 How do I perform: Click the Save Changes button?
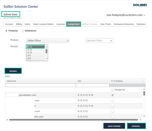click(114, 126)
